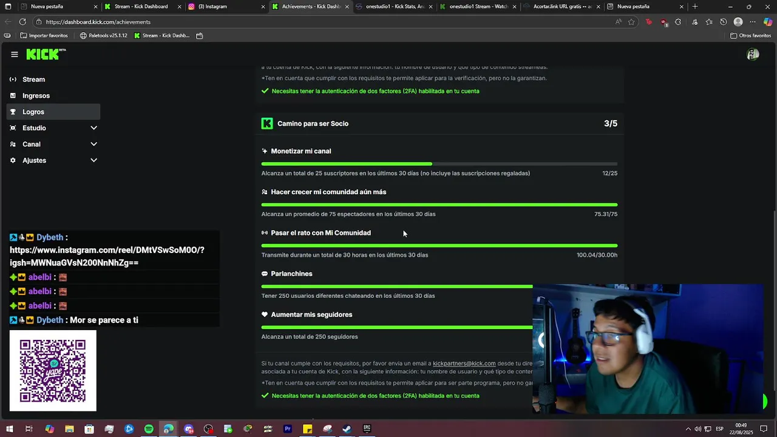Open the clock and date in the taskbar
The height and width of the screenshot is (437, 777).
741,429
